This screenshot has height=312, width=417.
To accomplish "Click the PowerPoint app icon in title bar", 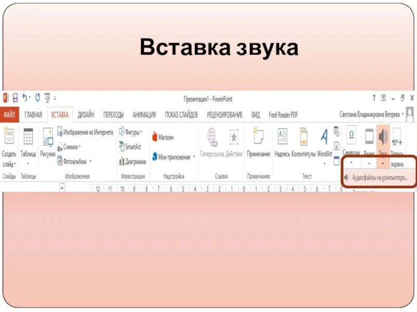I will 6,98.
